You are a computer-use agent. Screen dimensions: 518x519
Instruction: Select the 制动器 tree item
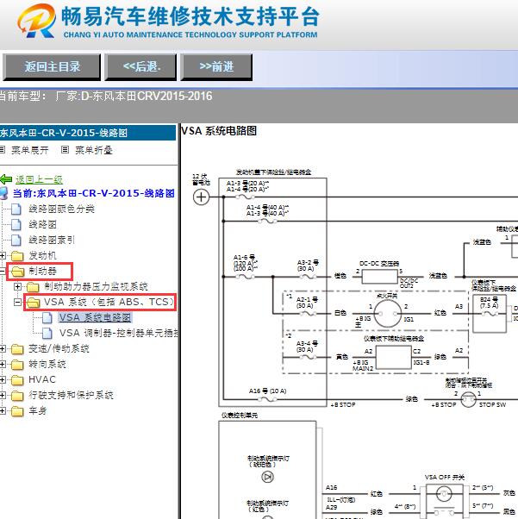(42, 271)
